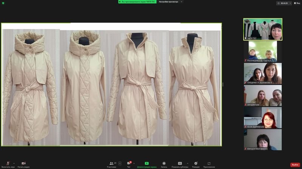Click green Демонстрация экрана share icon
The image size is (302, 169).
[146, 164]
